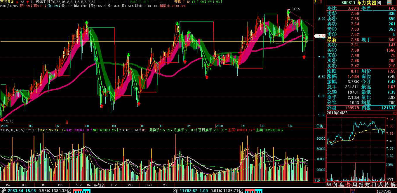Click the red S marker on the time axis

pyautogui.click(x=67, y=122)
